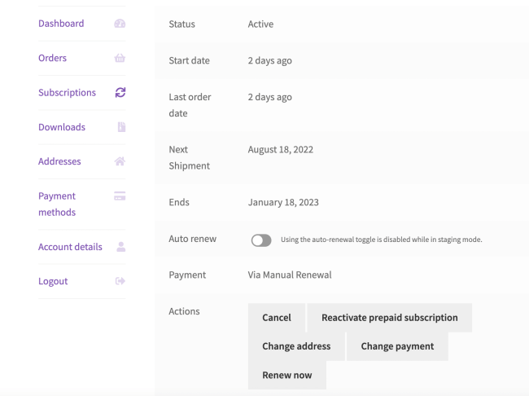Open the Dashboard menu item
The height and width of the screenshot is (396, 529).
tap(61, 24)
